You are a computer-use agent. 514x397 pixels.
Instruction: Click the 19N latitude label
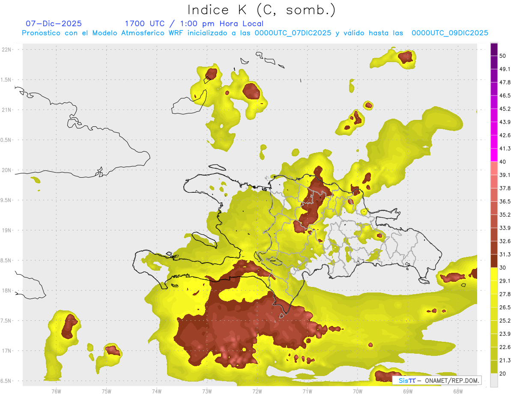point(6,230)
